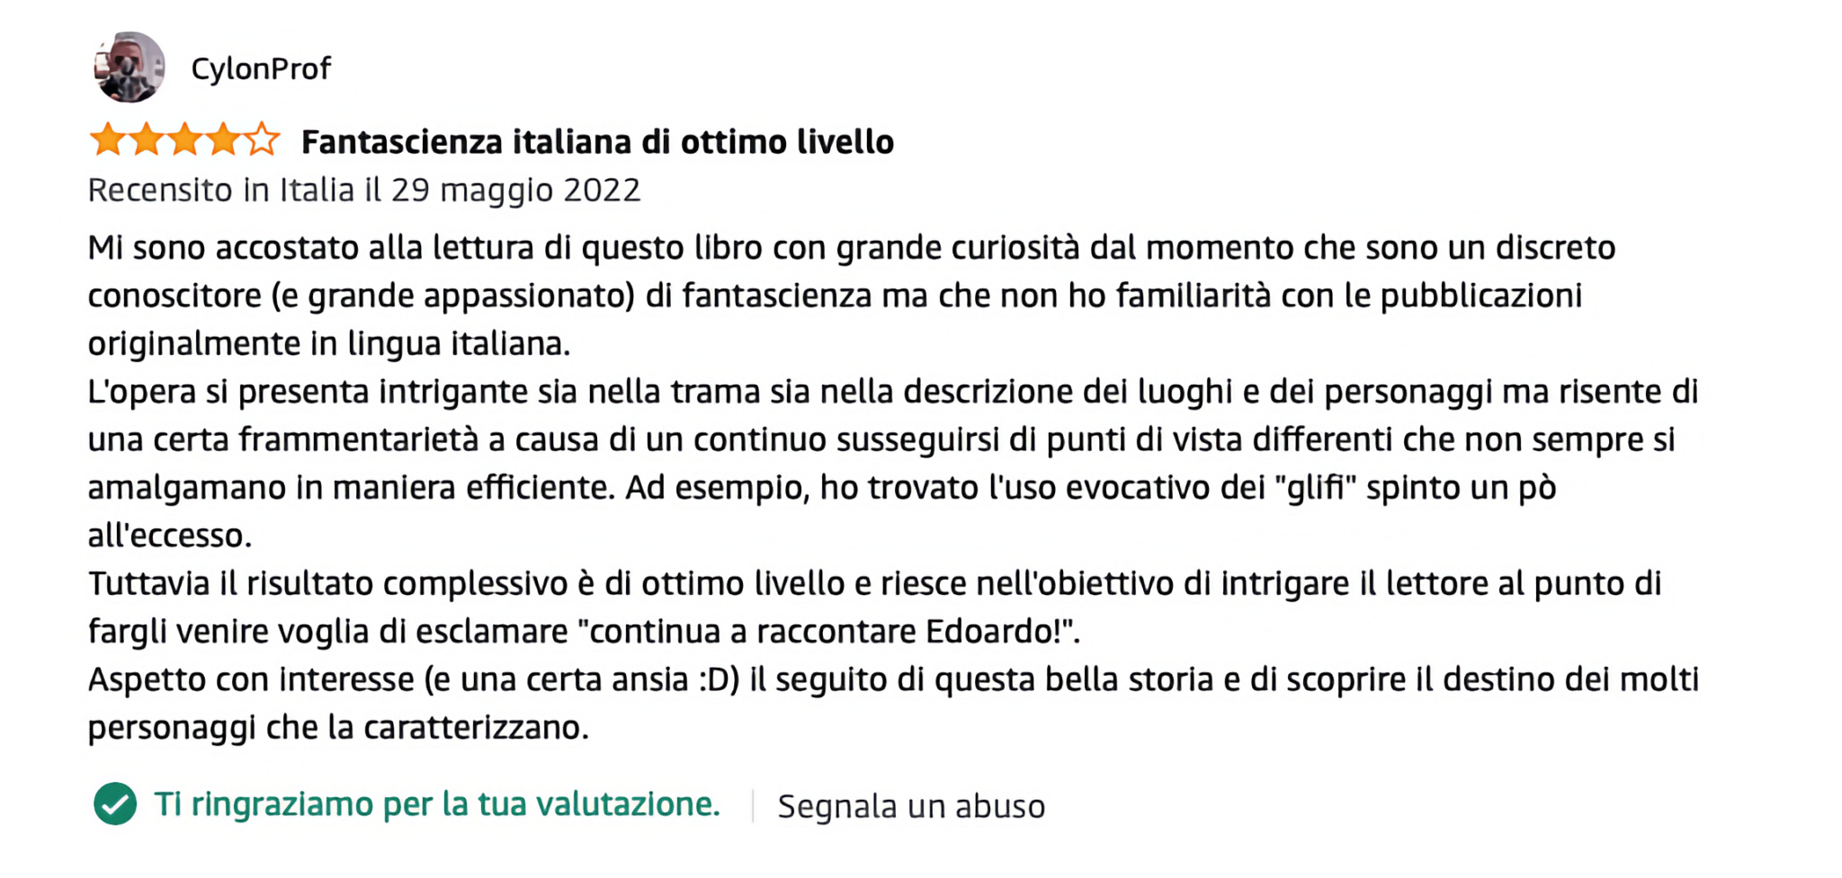Click the empty fifth rating star
Viewport: 1842px width, 878px height.
pyautogui.click(x=262, y=140)
